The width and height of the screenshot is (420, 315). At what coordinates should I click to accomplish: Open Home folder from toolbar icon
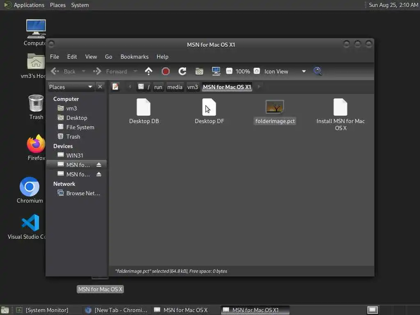pos(199,71)
